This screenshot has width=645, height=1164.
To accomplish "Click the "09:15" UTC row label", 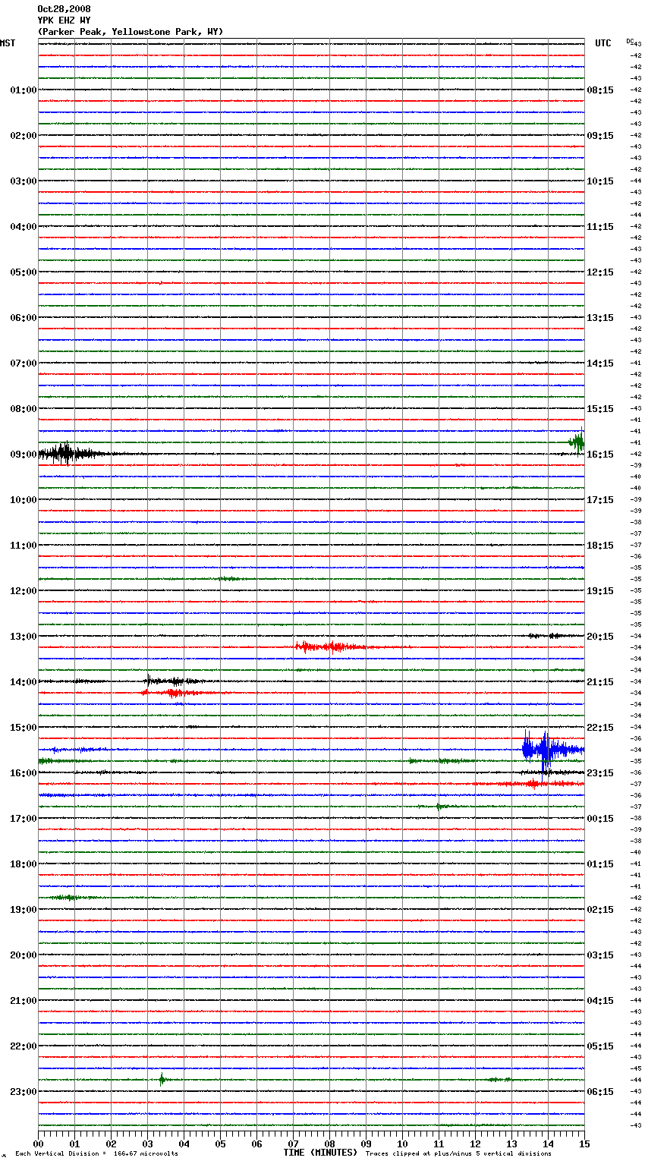I will (x=600, y=136).
